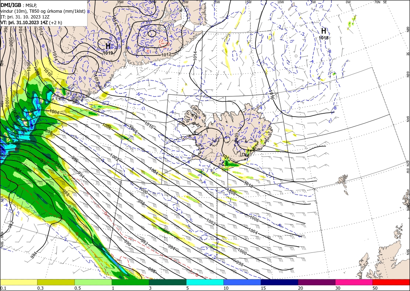Choose the purple 20–30 legend swatch
The width and height of the screenshot is (410, 291).
pos(317,282)
